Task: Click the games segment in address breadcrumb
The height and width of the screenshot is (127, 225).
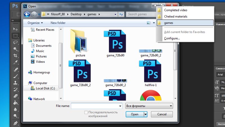Action: pyautogui.click(x=92, y=14)
